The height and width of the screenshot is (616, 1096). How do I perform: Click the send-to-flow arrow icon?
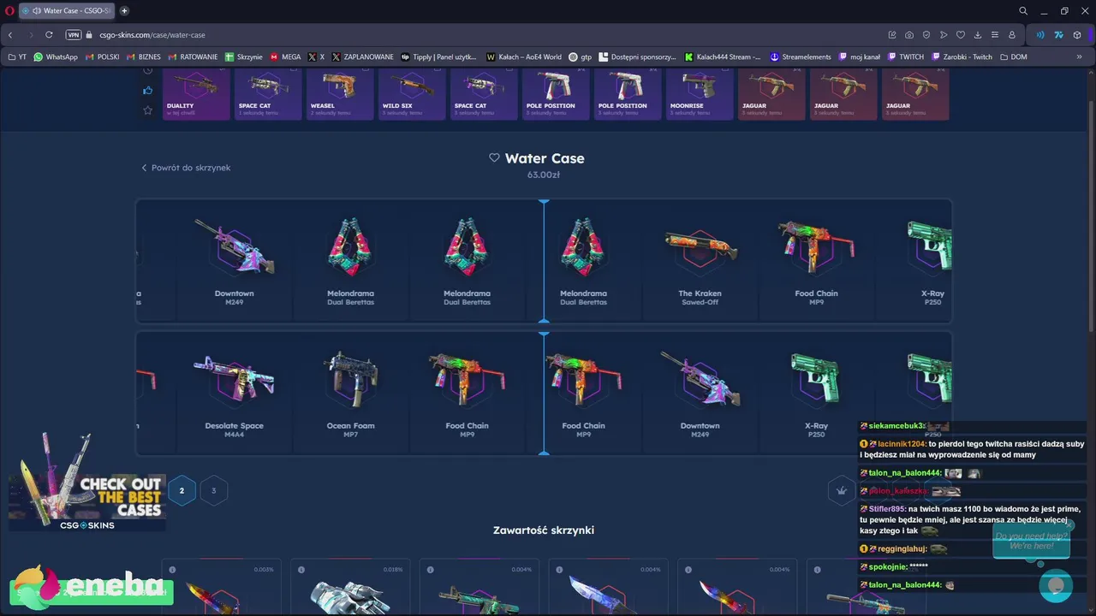pyautogui.click(x=944, y=35)
